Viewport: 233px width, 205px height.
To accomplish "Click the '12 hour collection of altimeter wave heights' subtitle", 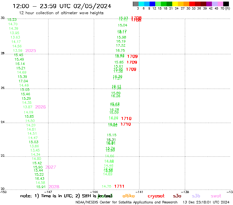I will (61, 13).
